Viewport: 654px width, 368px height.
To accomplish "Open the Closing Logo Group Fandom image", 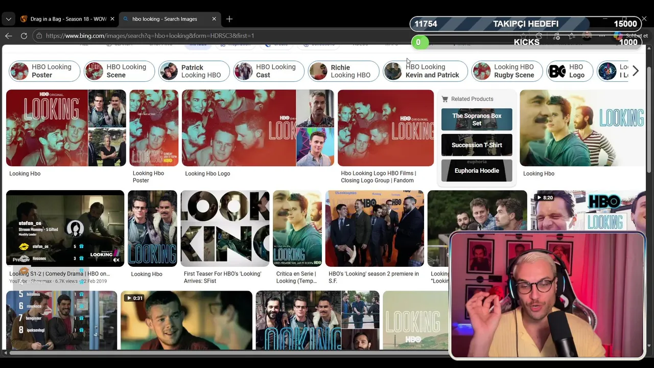I will (x=386, y=128).
